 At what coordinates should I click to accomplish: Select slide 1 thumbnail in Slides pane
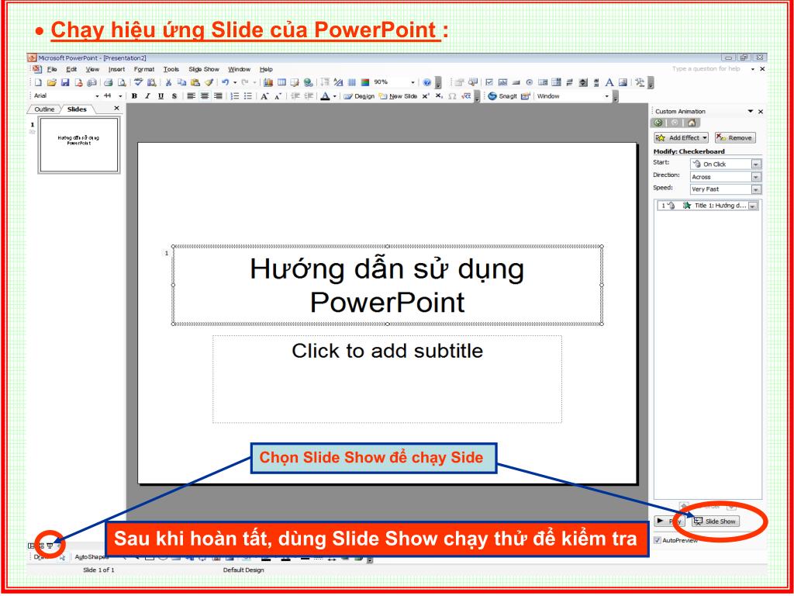click(x=78, y=145)
